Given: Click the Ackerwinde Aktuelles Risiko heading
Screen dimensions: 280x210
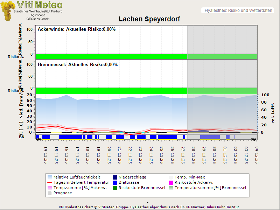Looking at the screenshot, I should (77, 29).
